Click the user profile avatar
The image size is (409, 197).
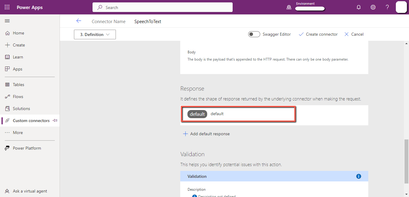(x=401, y=7)
